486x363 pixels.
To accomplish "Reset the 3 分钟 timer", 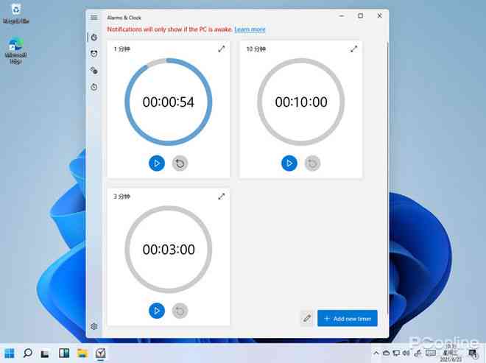I will [180, 311].
